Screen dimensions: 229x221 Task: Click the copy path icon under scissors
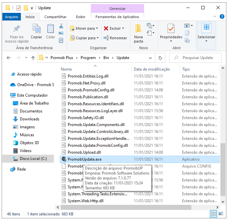[61, 33]
